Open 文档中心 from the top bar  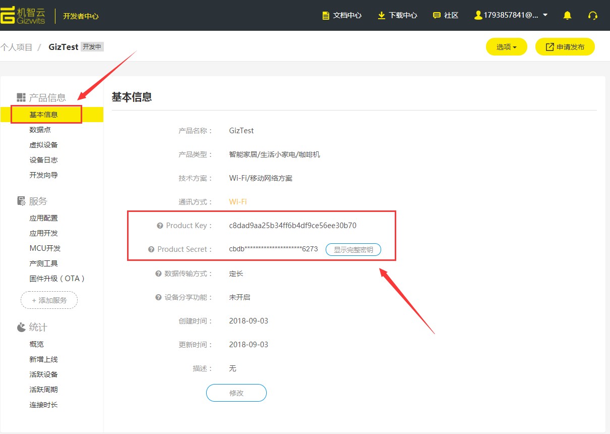(x=342, y=15)
